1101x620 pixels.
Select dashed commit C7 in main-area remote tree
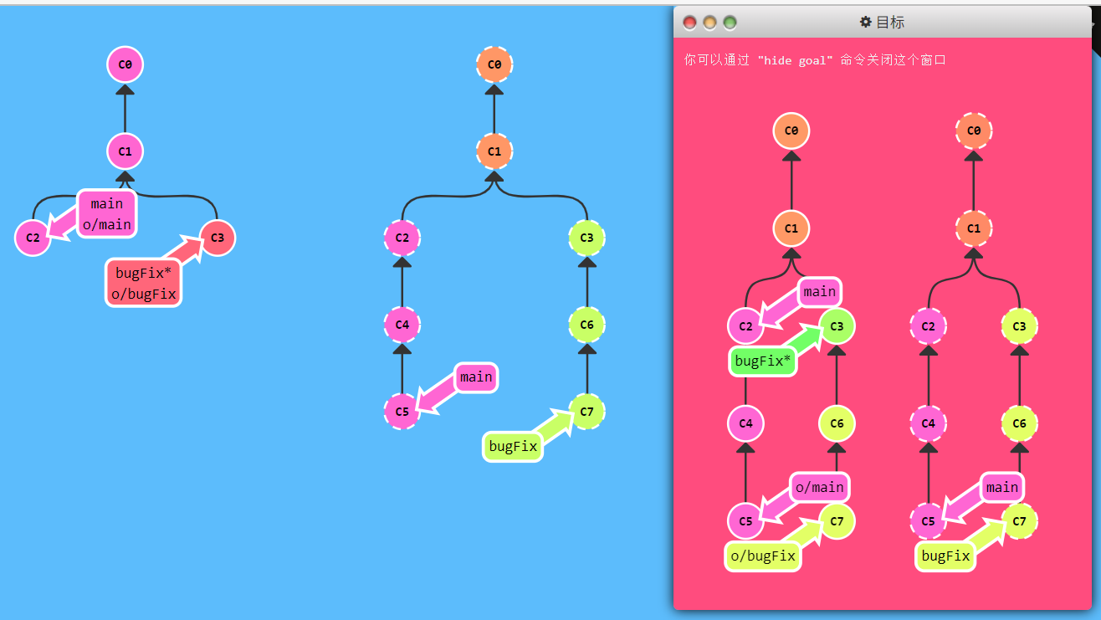pos(587,411)
